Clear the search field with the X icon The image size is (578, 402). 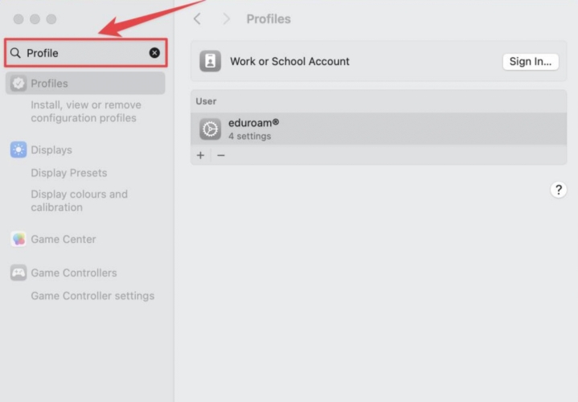pyautogui.click(x=154, y=53)
